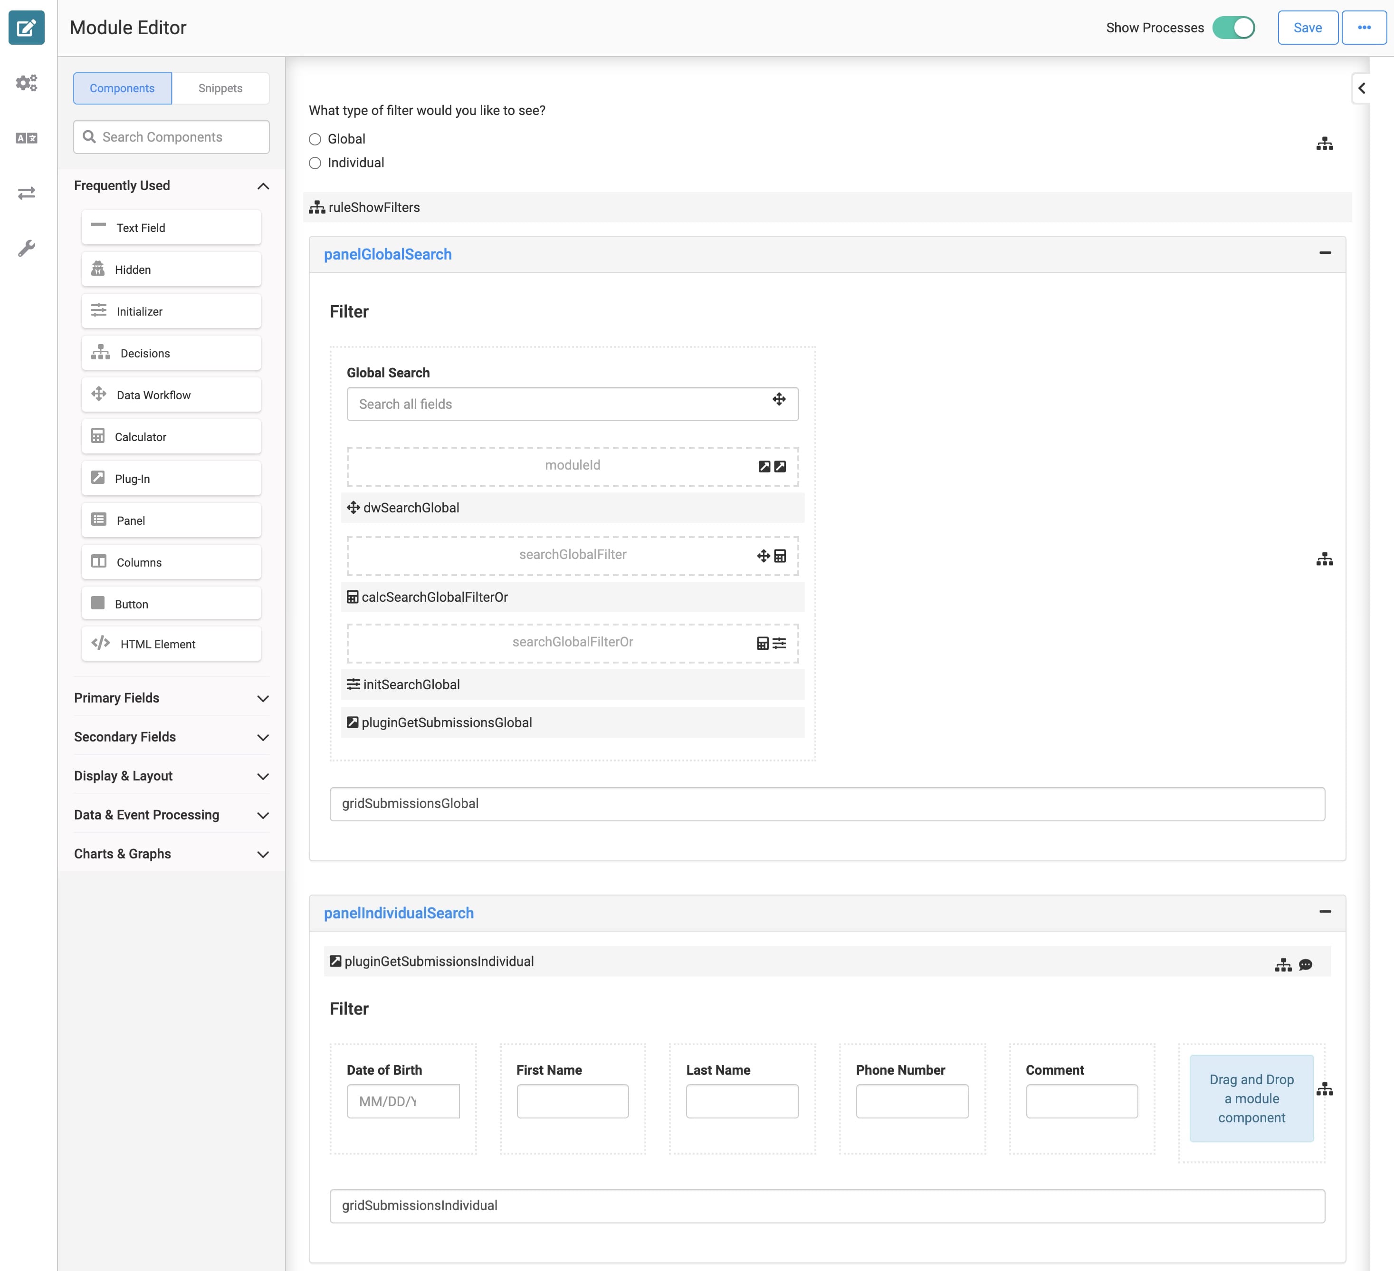Open module settings gears icon

click(26, 83)
